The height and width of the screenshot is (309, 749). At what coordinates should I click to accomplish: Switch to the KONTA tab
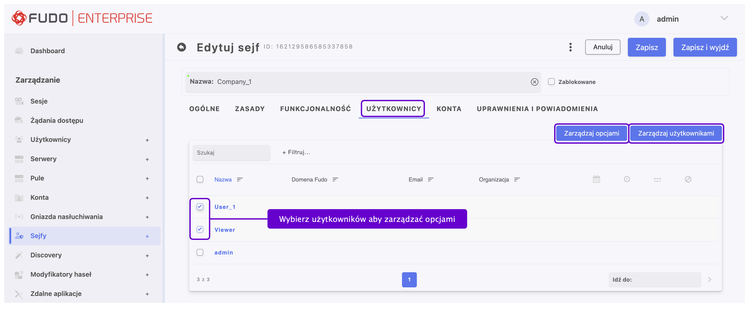(449, 109)
